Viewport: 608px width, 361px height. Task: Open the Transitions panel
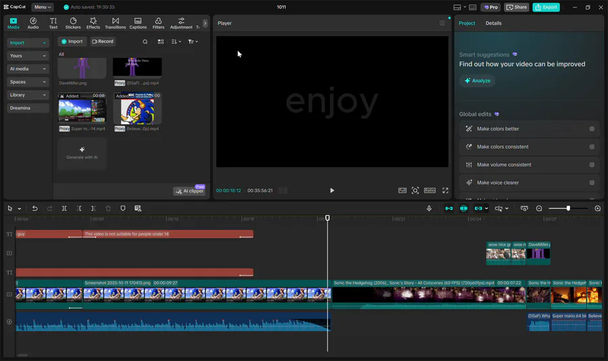point(116,23)
